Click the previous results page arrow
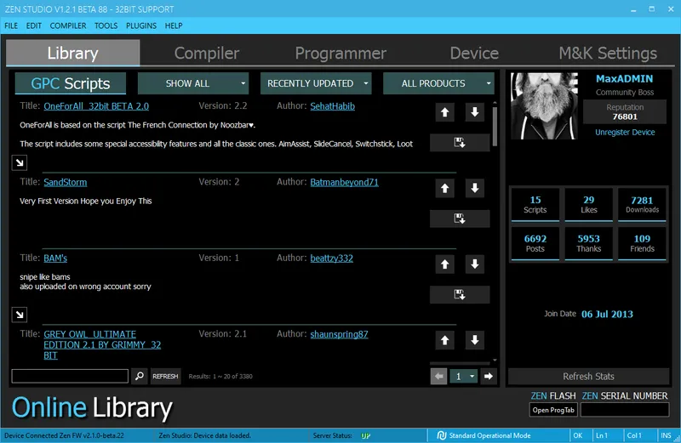681x443 pixels. pyautogui.click(x=438, y=376)
